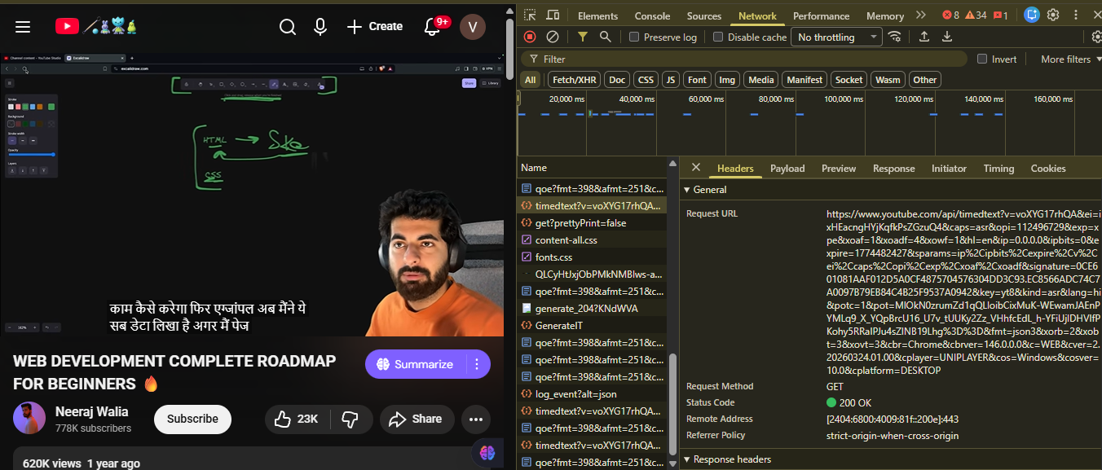Expand the Response headers section

(x=727, y=459)
